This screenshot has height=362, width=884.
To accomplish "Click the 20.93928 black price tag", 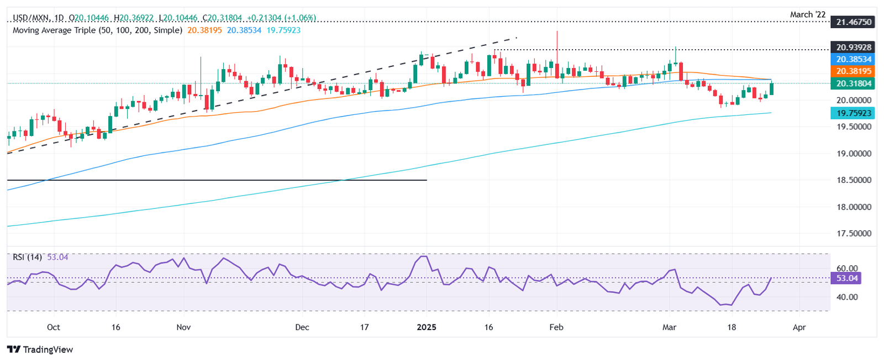I will [854, 48].
